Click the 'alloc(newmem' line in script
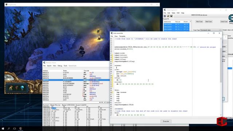Screen dimensions: 233x131 124,49
